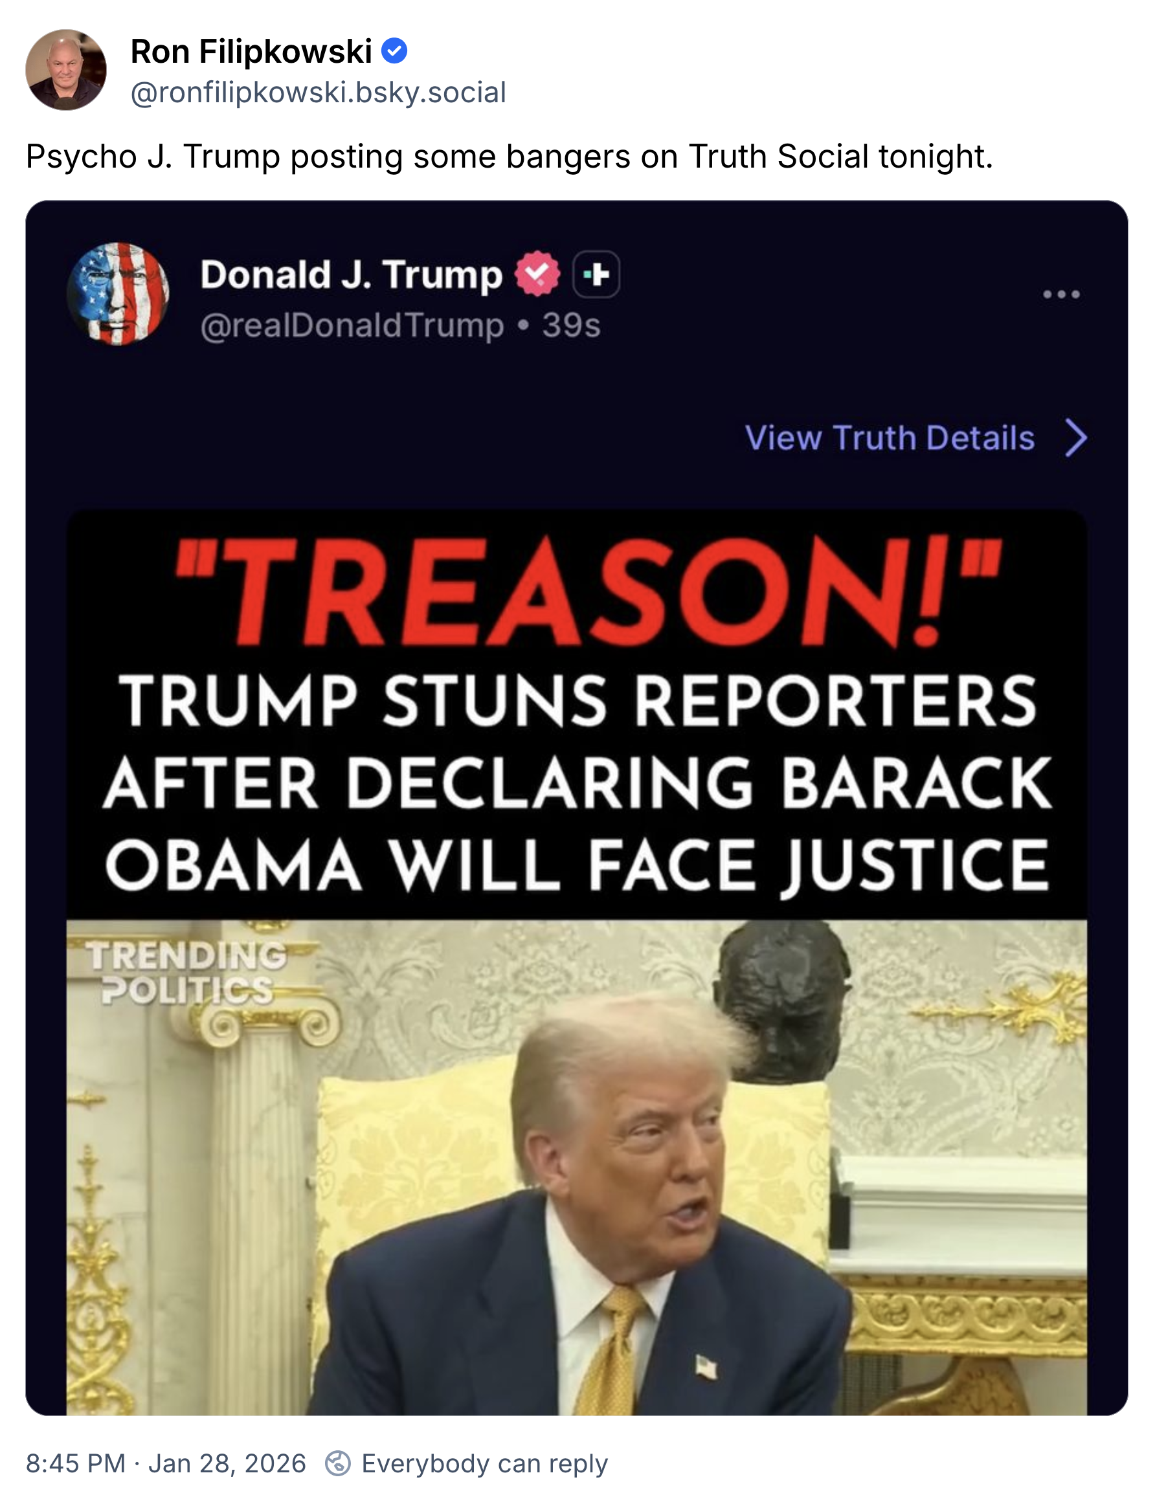Click the globe reply-settings icon

point(337,1463)
